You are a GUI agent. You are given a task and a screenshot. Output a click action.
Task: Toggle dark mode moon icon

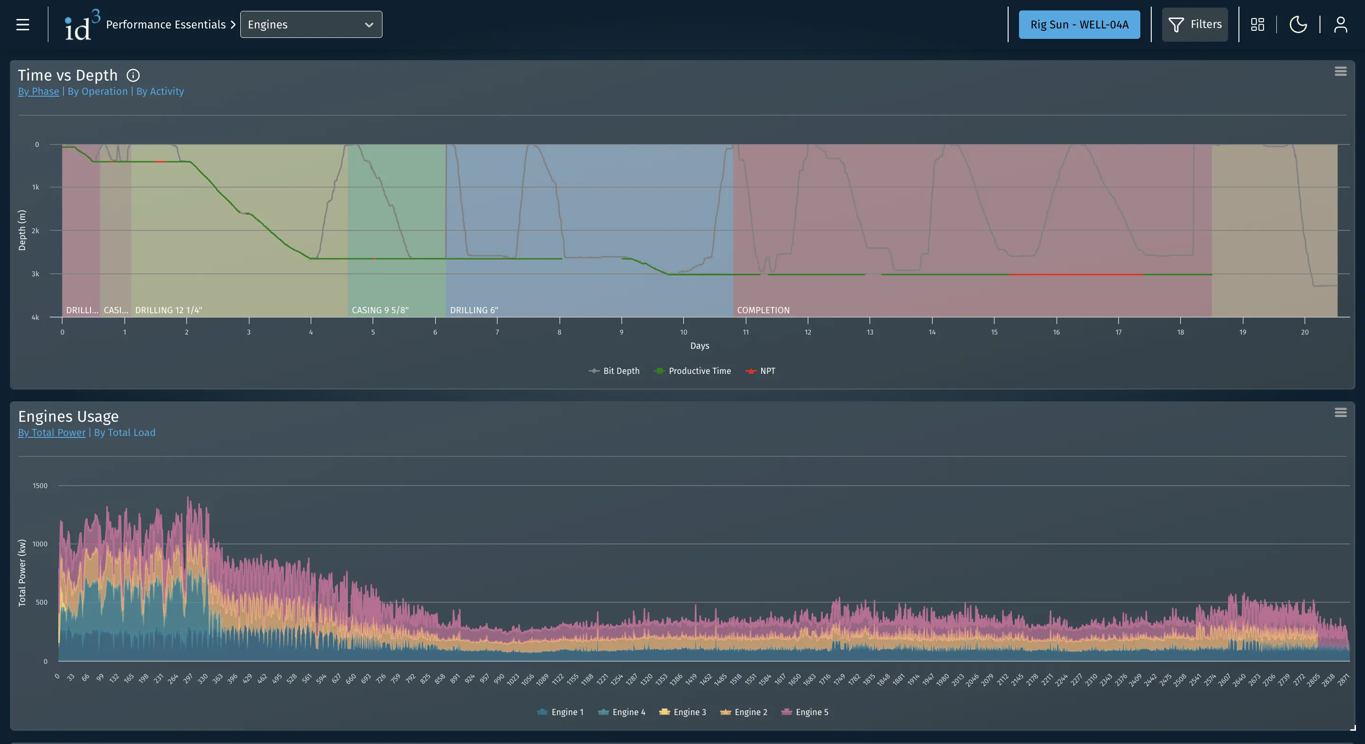pyautogui.click(x=1298, y=24)
